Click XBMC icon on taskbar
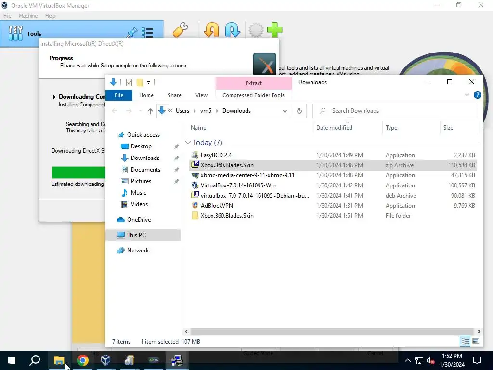Image resolution: width=493 pixels, height=370 pixels. (154, 360)
